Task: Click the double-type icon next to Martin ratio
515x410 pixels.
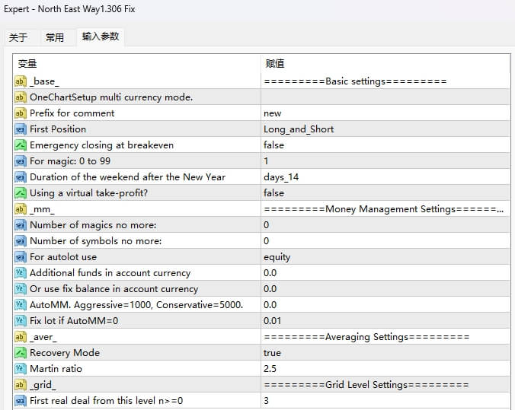Action: [x=21, y=369]
